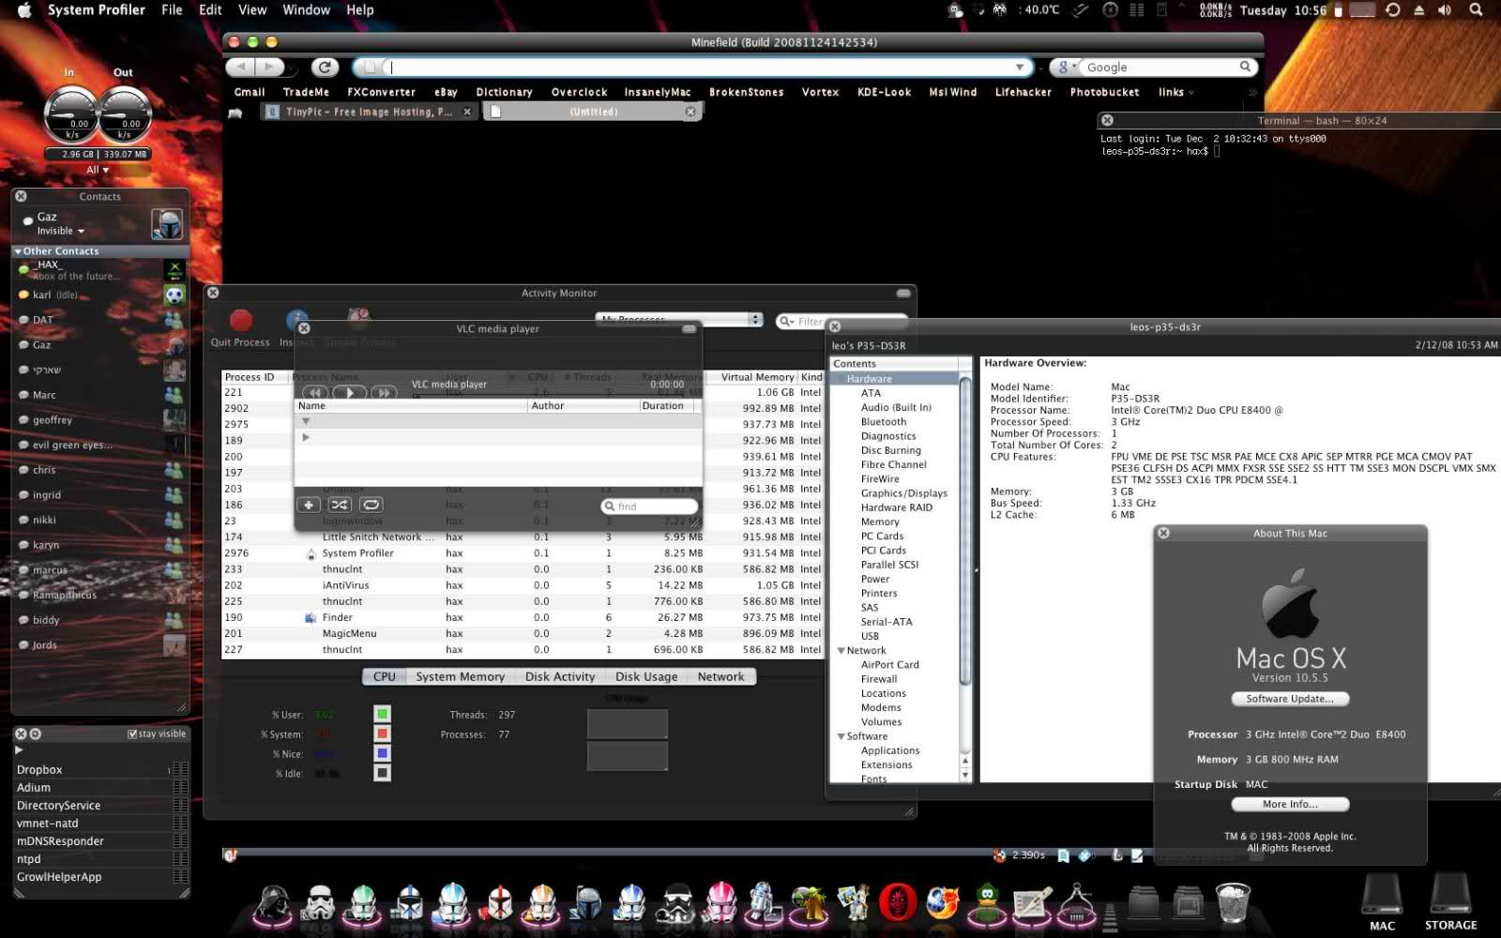Viewport: 1501px width, 938px height.
Task: Open Spotlight search in the menu bar
Action: point(1477,10)
